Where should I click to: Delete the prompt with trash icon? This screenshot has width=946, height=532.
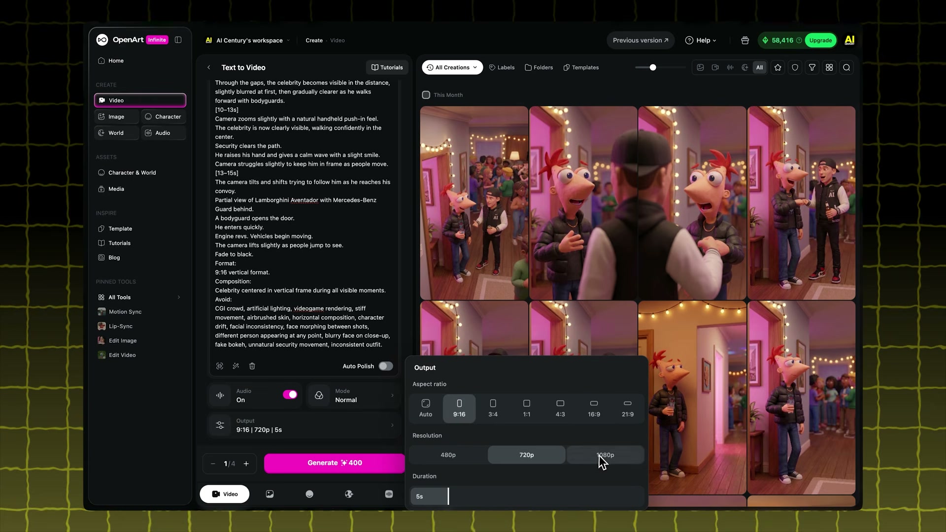(252, 366)
